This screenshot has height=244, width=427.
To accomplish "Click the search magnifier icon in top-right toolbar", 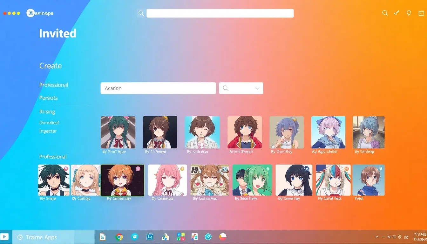I will click(385, 13).
